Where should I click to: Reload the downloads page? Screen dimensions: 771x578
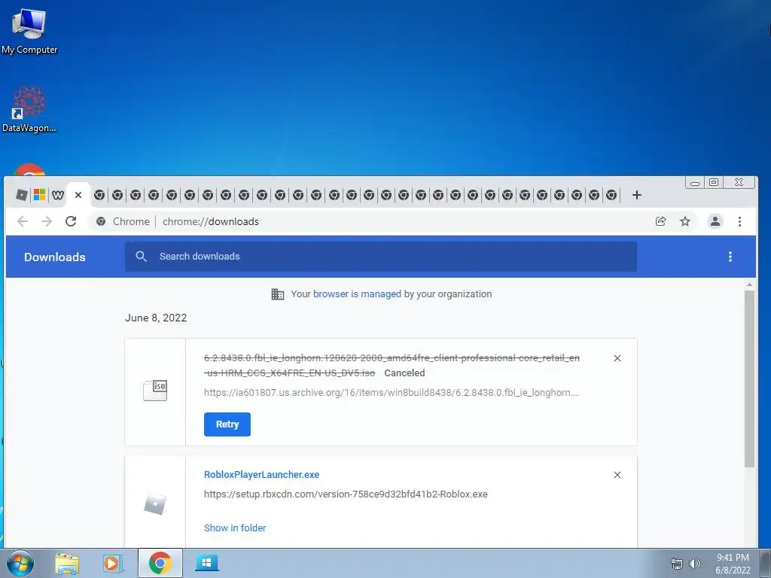click(71, 222)
